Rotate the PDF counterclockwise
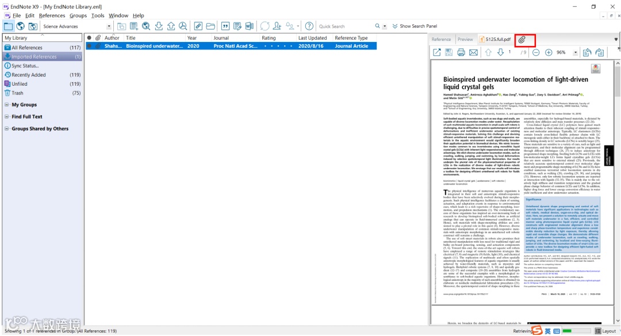This screenshot has width=621, height=336. click(x=587, y=52)
